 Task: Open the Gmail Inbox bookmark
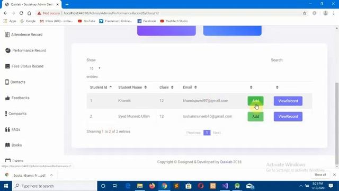click(x=57, y=21)
